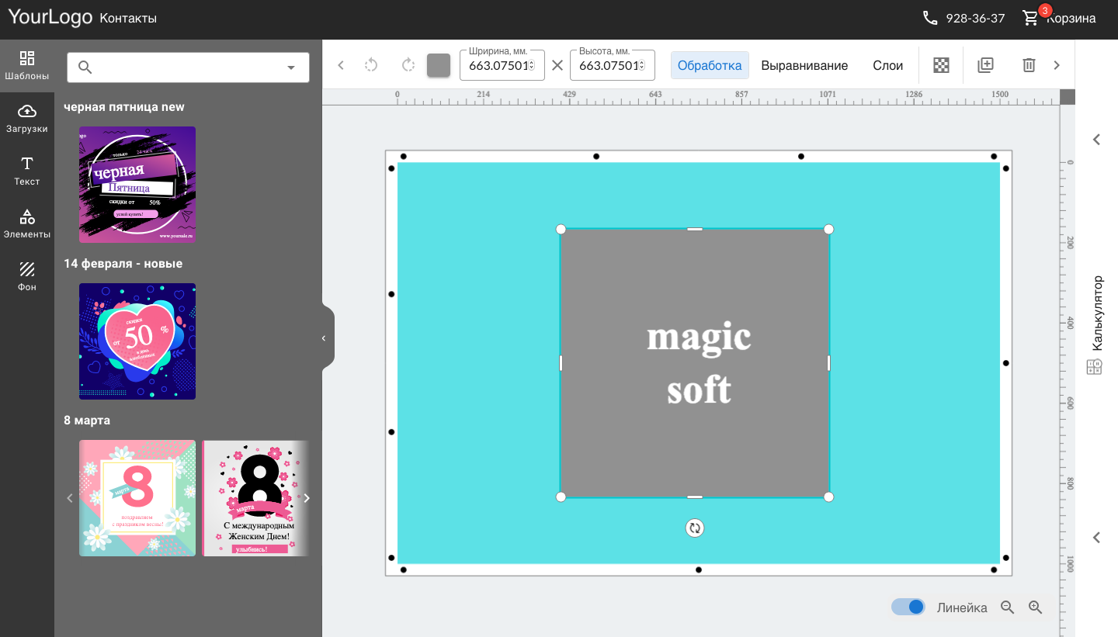
Task: Toggle proportion lock between width and height
Action: (x=557, y=65)
